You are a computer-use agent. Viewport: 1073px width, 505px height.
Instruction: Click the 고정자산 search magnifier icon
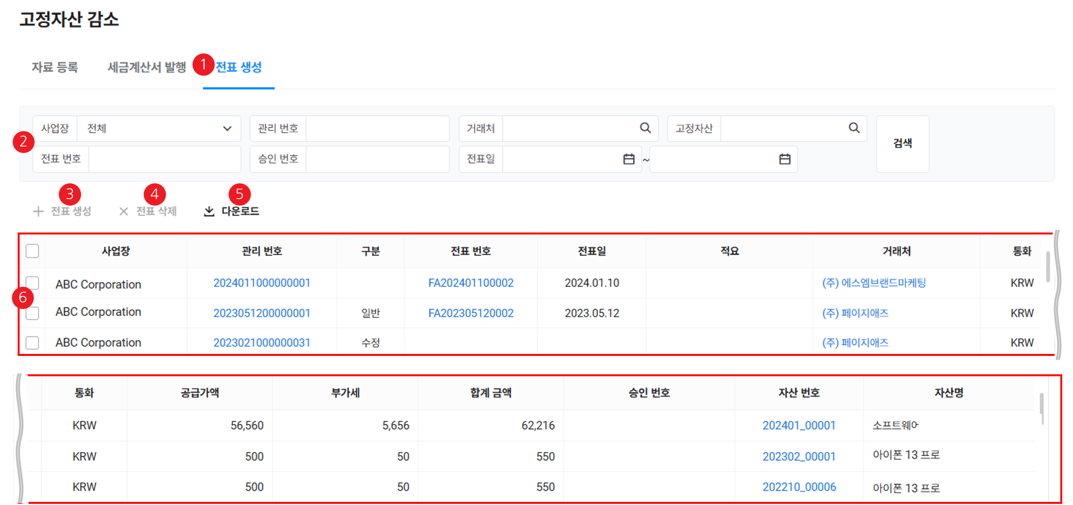point(854,128)
